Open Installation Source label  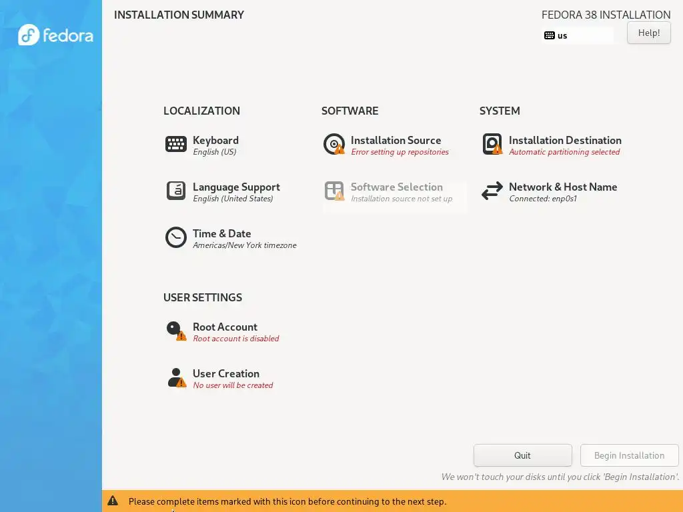coord(396,140)
